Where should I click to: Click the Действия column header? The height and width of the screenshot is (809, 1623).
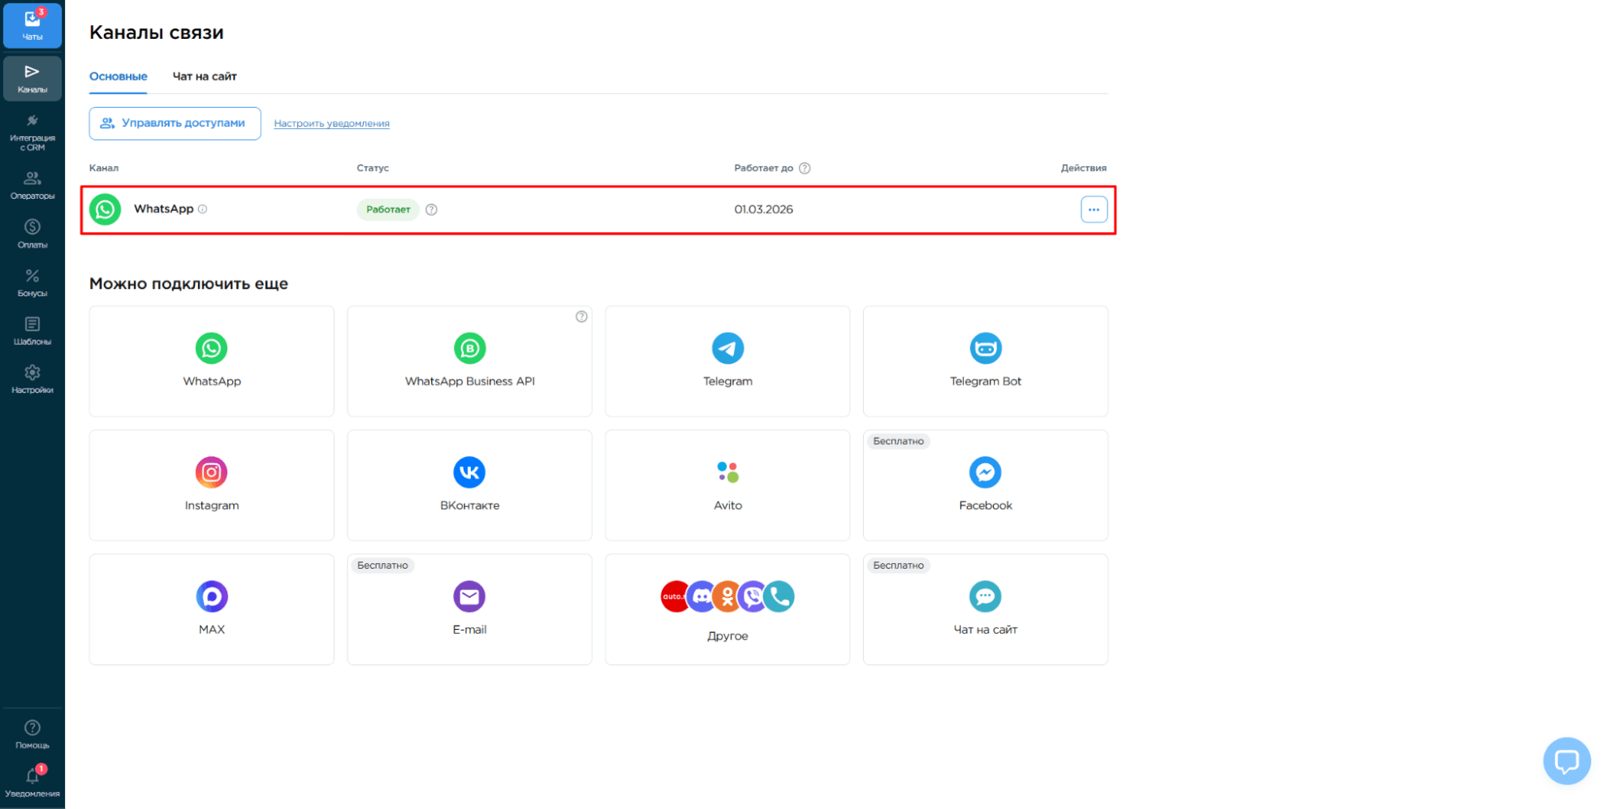pos(1083,168)
